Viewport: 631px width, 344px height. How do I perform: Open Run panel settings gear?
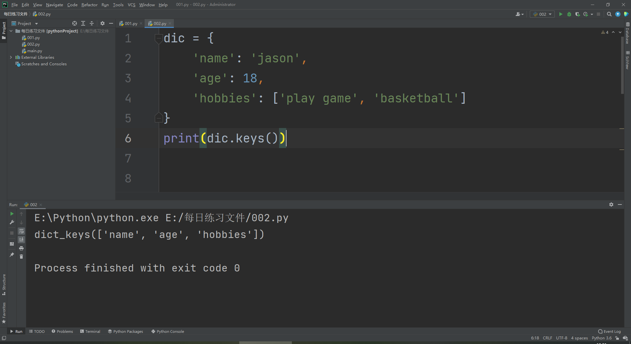[x=611, y=204]
